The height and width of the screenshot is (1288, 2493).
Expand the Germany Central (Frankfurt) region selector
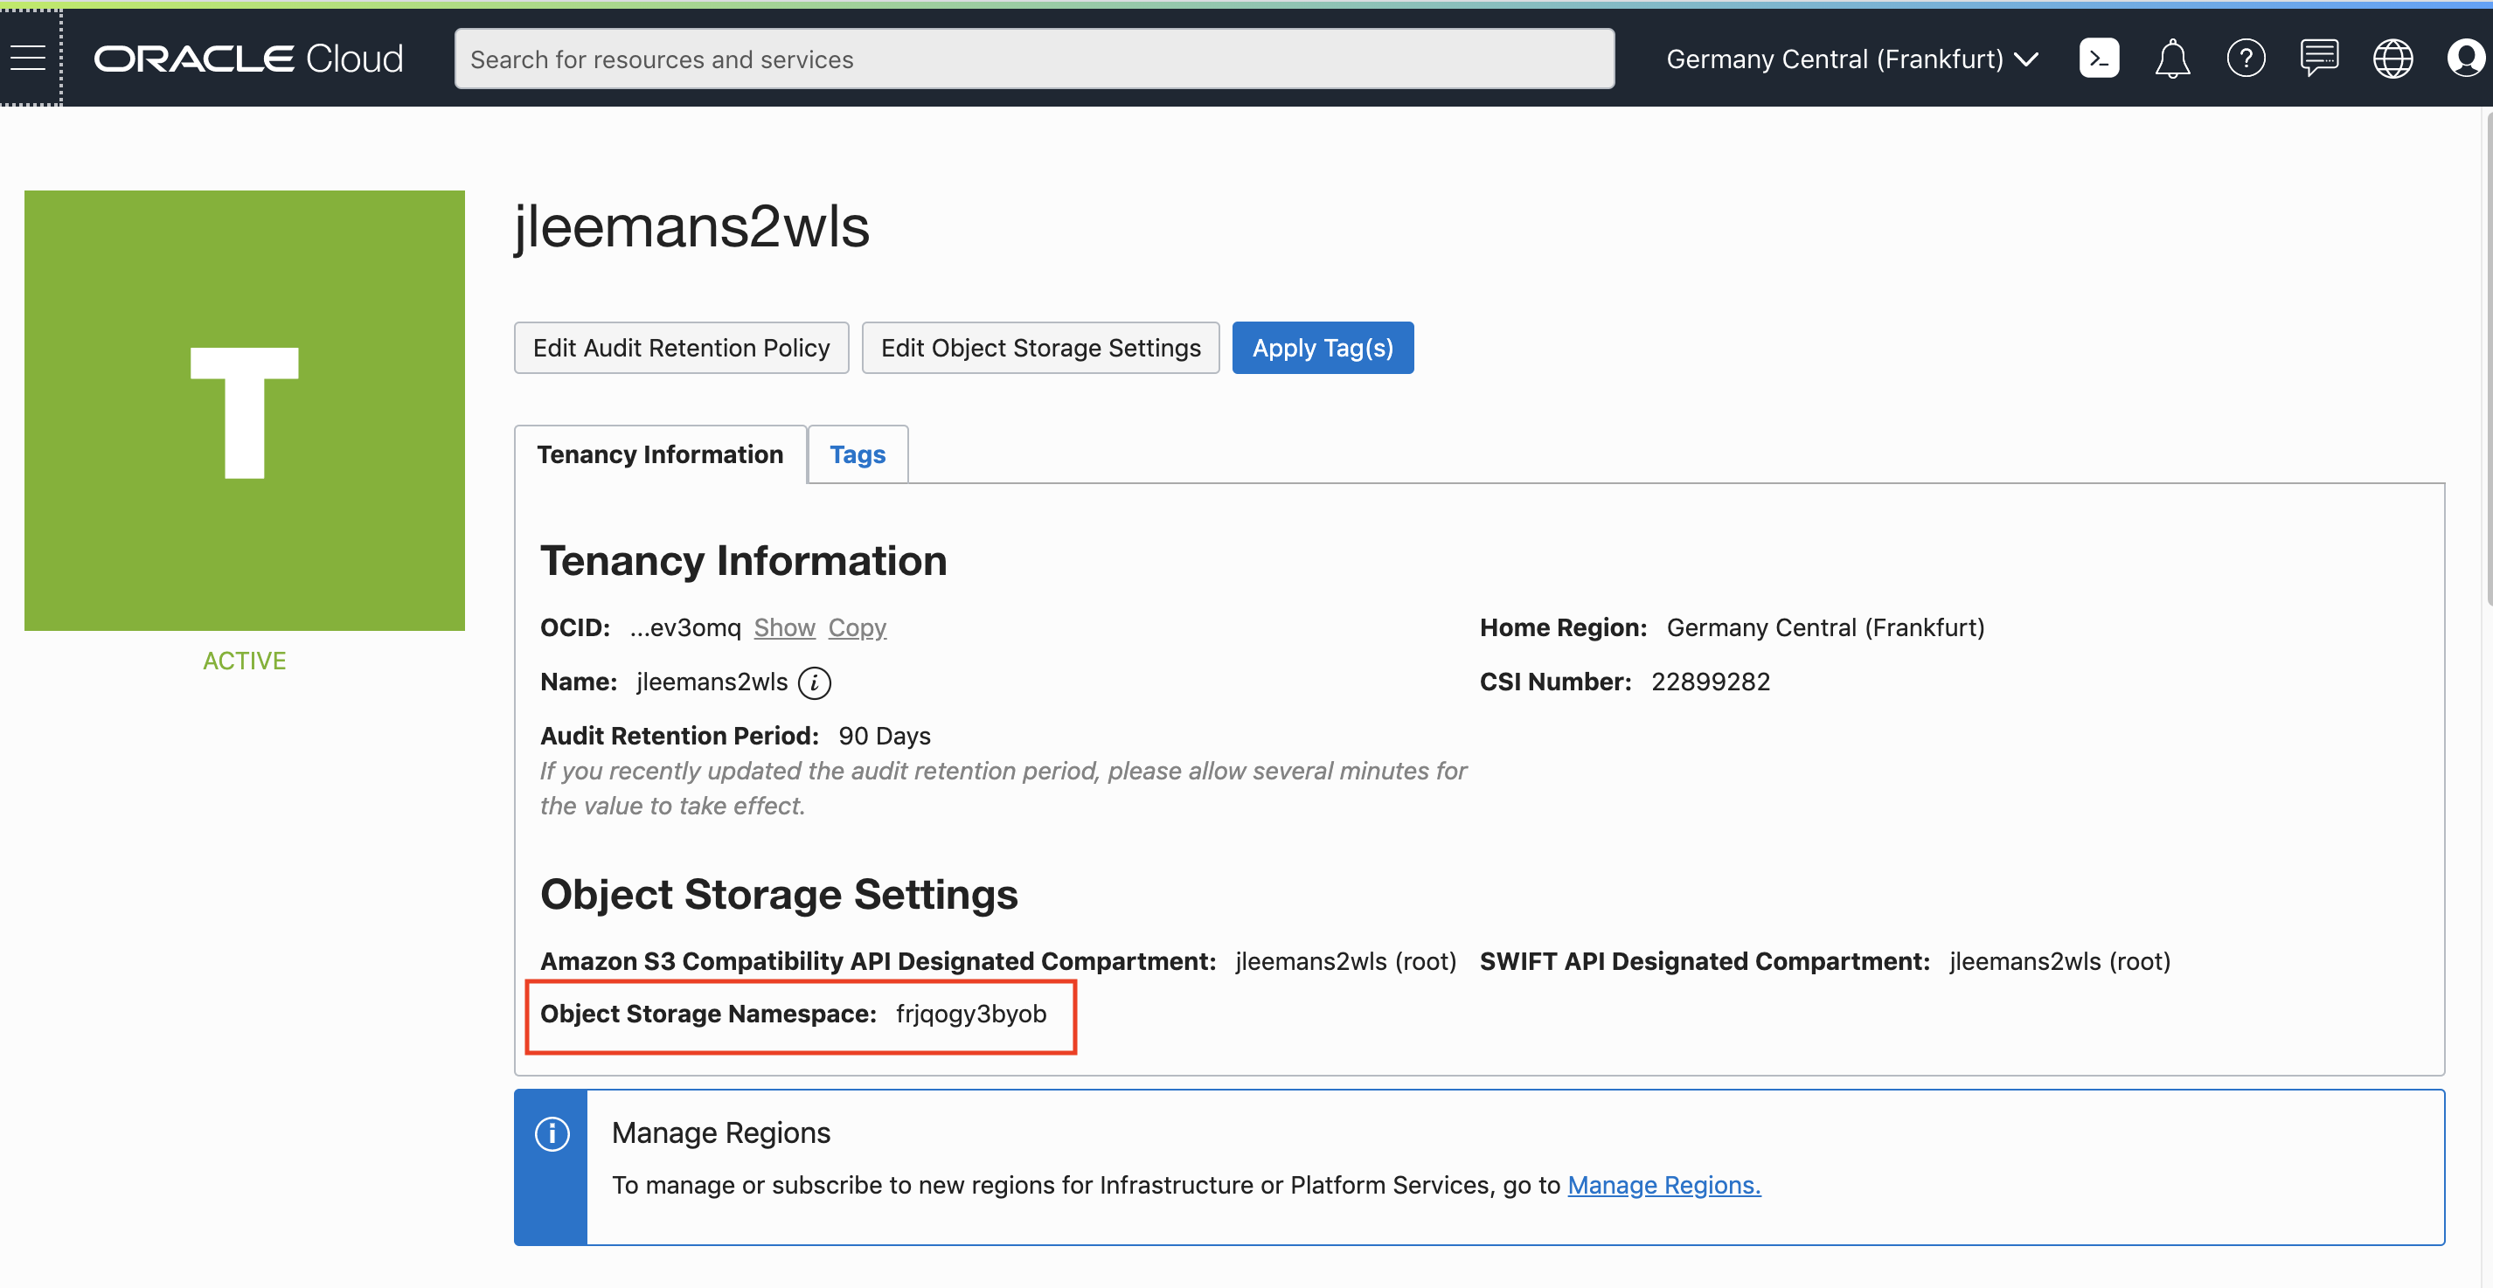pos(1851,59)
